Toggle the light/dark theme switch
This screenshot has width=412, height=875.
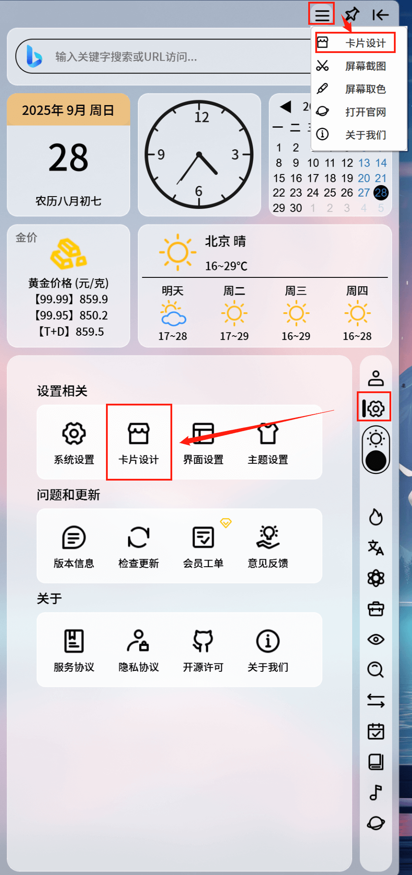tap(376, 450)
